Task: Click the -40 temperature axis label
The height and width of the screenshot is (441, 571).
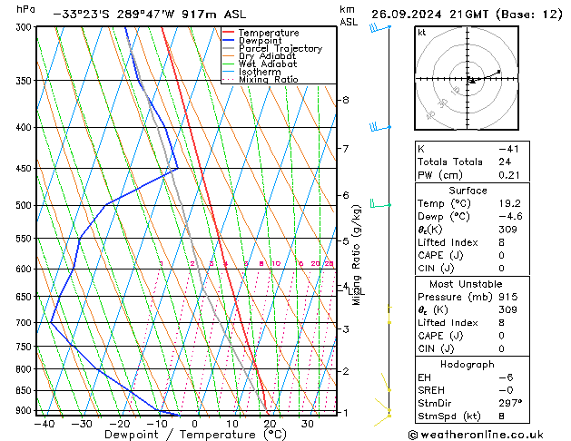Action: click(44, 424)
